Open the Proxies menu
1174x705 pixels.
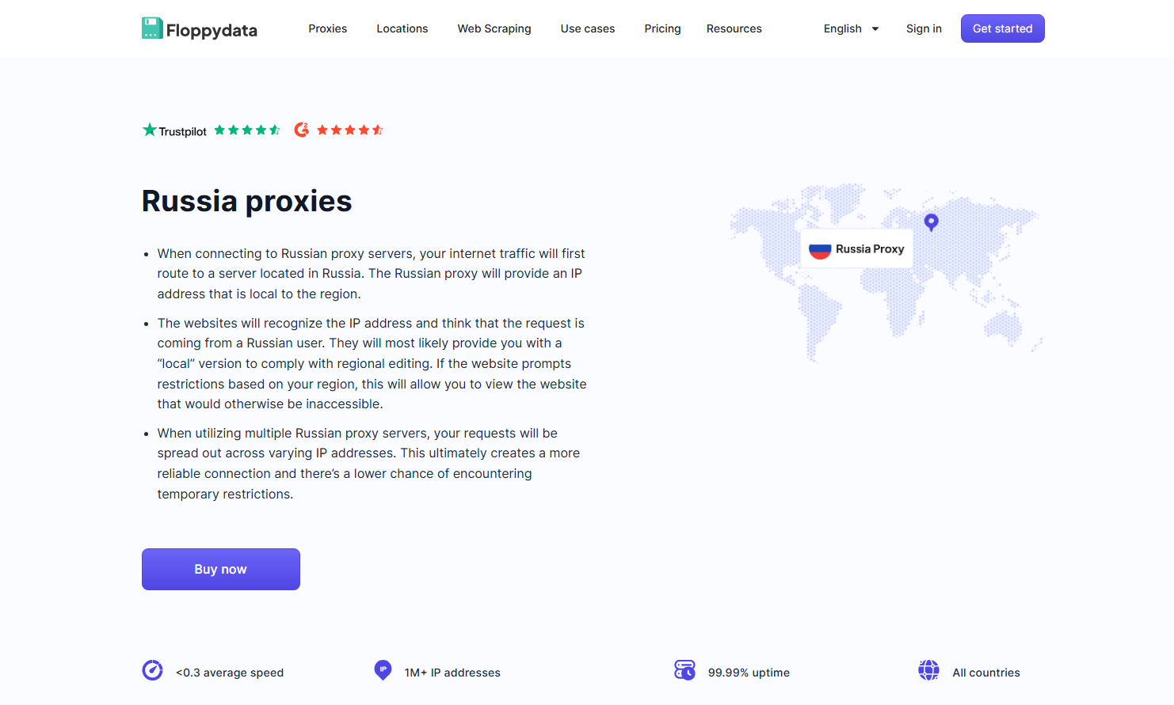pyautogui.click(x=327, y=28)
